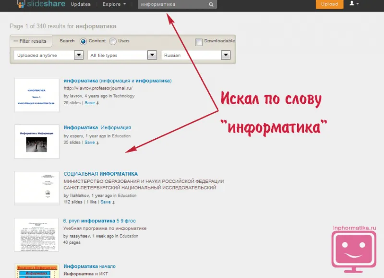
Task: Click the Explore dropdown caret
Action: tap(125, 4)
